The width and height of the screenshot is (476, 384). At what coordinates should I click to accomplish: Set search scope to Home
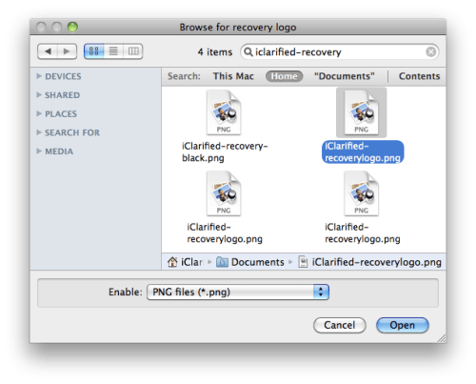[x=284, y=76]
